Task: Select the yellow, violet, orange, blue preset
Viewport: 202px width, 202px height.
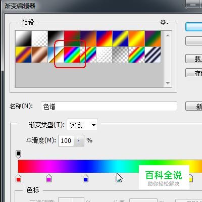Action: (x=23, y=55)
